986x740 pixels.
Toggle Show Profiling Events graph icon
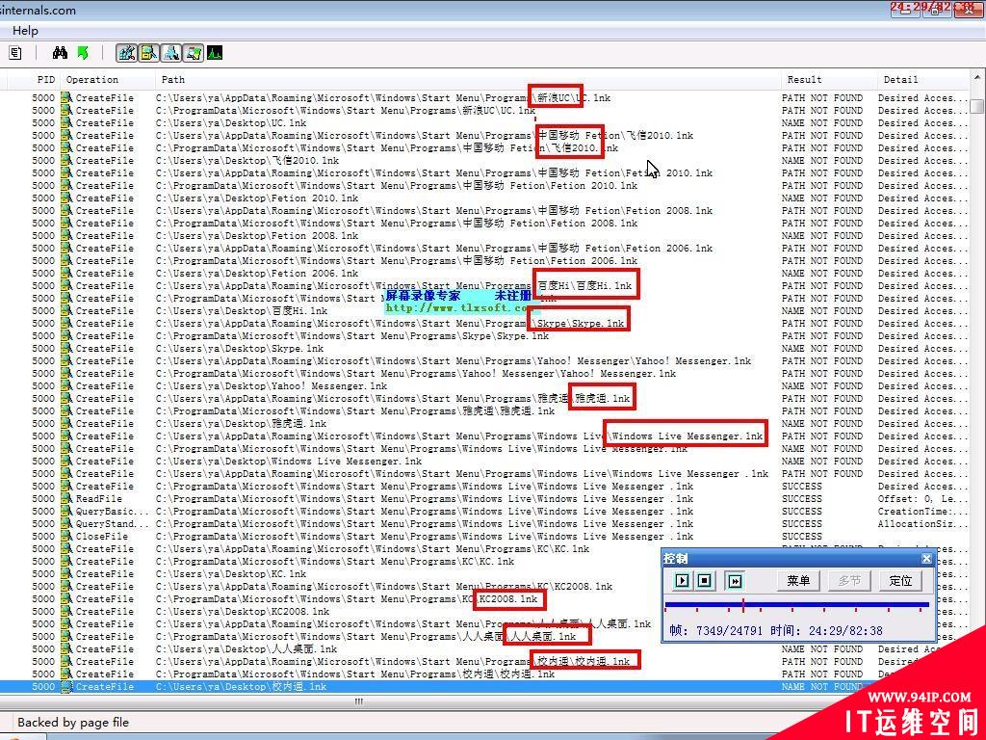tap(215, 54)
